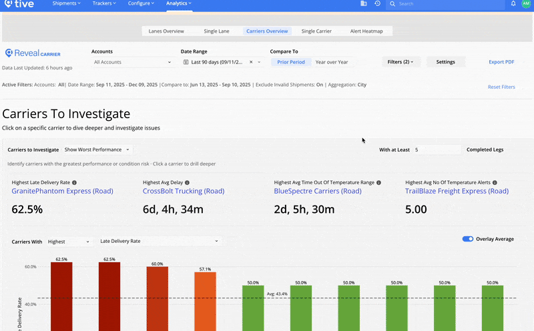
Task: Switch to Single Lane tab
Action: coord(216,31)
